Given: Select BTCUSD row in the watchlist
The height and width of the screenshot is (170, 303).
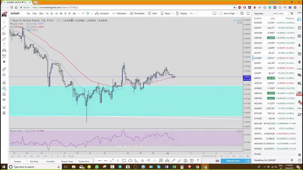Looking at the screenshot, I should pyautogui.click(x=274, y=113).
